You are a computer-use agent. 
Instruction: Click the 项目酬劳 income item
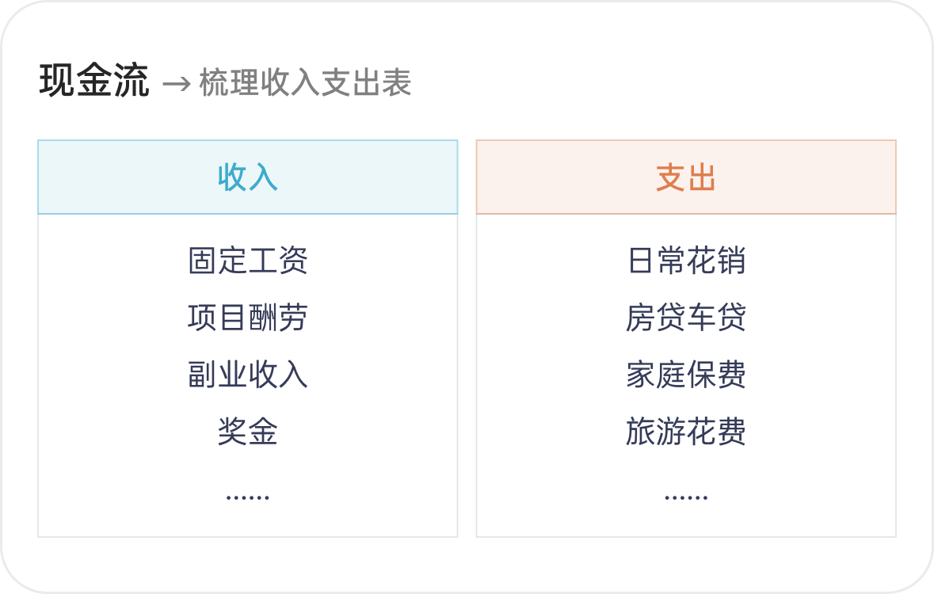tap(248, 318)
